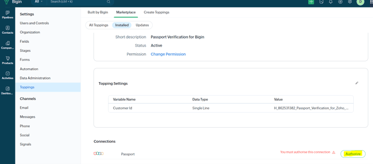Switch to Updates filter pill
This screenshot has height=164, width=373.
(x=142, y=25)
